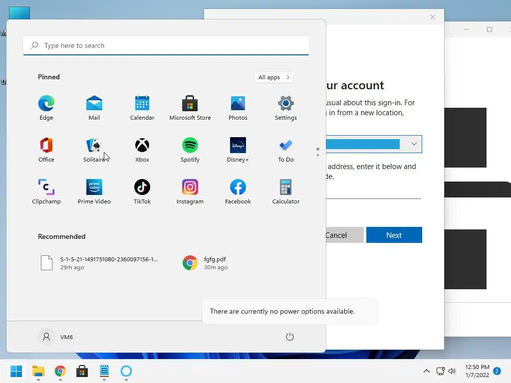The image size is (511, 383).
Task: Open the Notepad taskbar icon
Action: pyautogui.click(x=104, y=371)
